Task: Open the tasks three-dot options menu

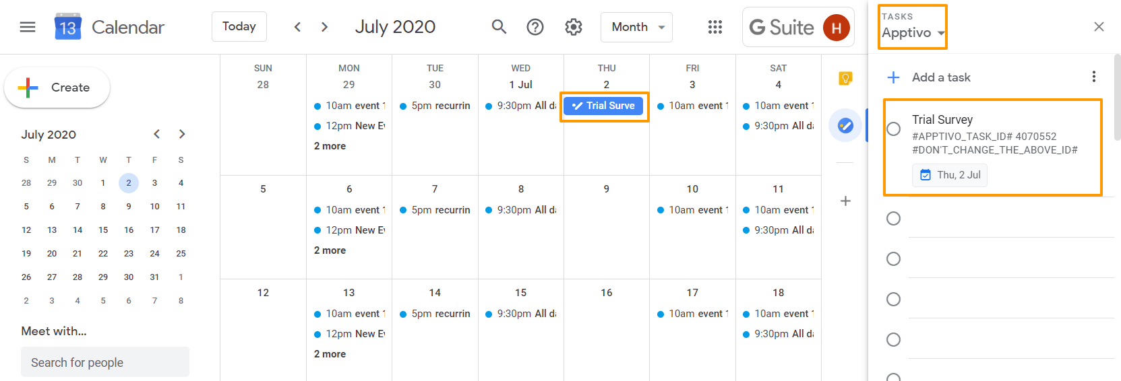Action: click(x=1094, y=77)
